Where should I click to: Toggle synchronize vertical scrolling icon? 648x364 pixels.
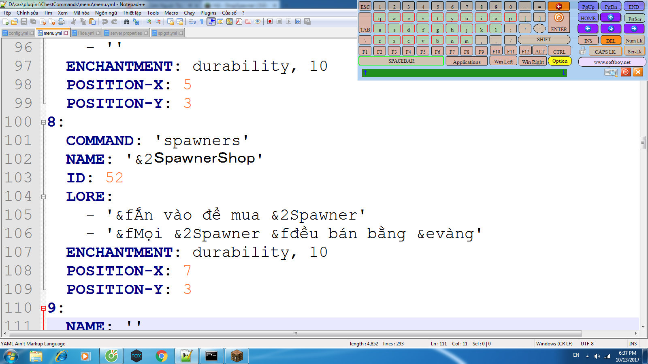[x=171, y=21]
